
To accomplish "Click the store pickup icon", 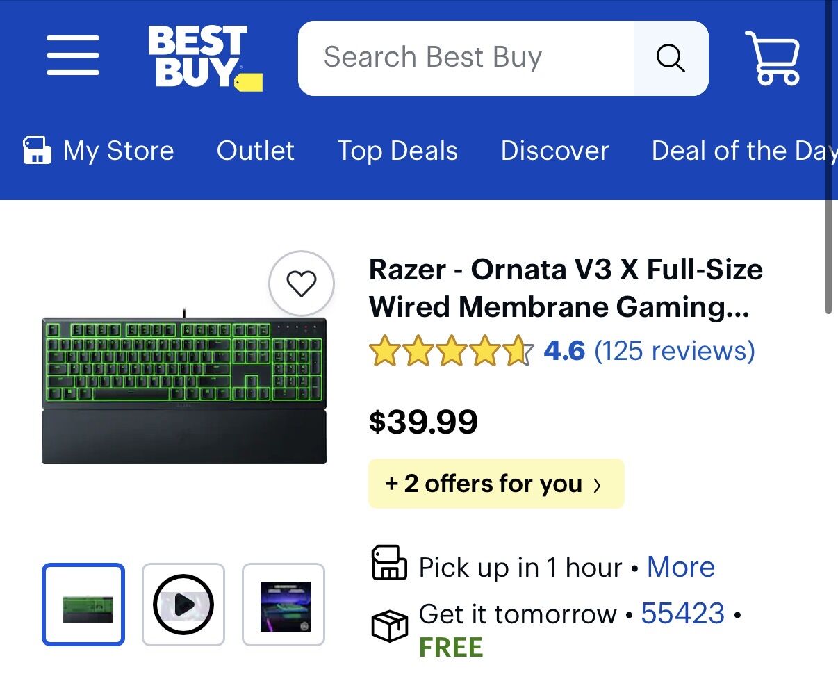I will [x=389, y=563].
